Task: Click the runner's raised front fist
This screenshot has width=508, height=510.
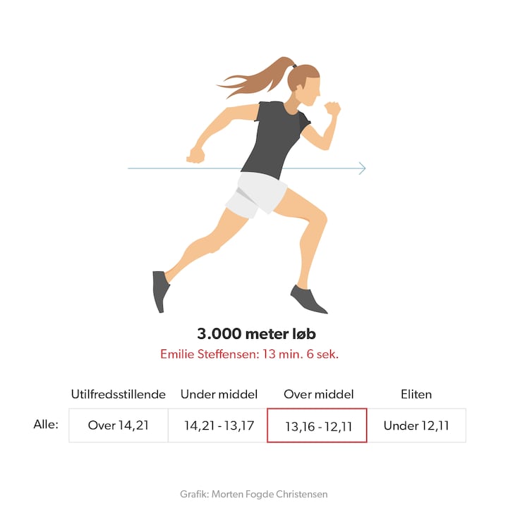Action: point(332,109)
